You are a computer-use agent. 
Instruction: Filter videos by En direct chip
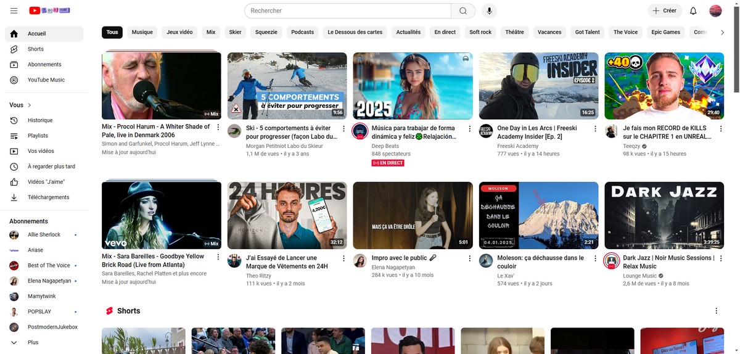pyautogui.click(x=445, y=32)
